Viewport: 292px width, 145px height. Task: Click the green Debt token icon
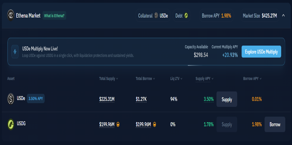coord(186,16)
